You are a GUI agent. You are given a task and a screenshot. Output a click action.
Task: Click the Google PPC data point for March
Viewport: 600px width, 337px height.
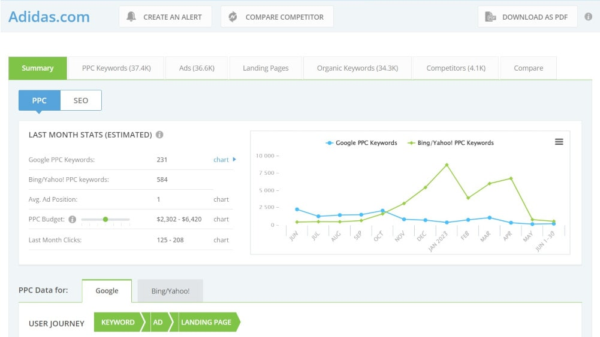tap(490, 218)
